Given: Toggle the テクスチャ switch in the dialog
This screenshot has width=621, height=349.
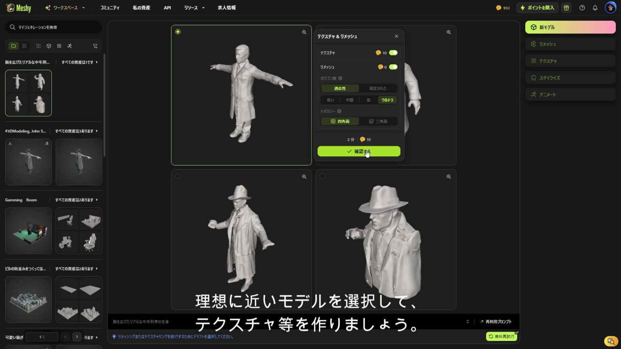Looking at the screenshot, I should tap(393, 53).
